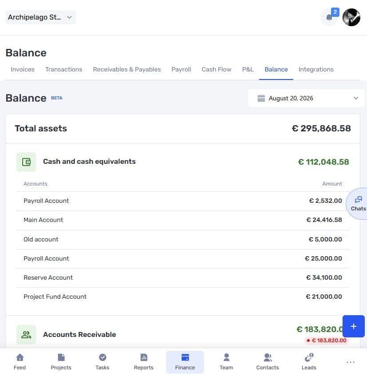The width and height of the screenshot is (367, 376).
Task: Expand the Archipelago St… workspace dropdown
Action: [x=40, y=17]
